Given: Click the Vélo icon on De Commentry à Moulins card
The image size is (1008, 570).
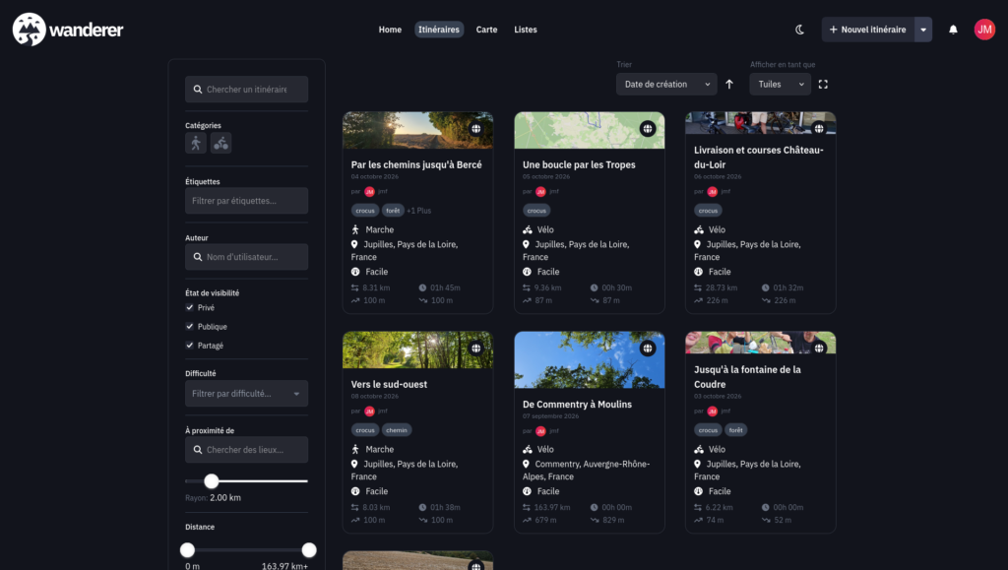Looking at the screenshot, I should 528,449.
